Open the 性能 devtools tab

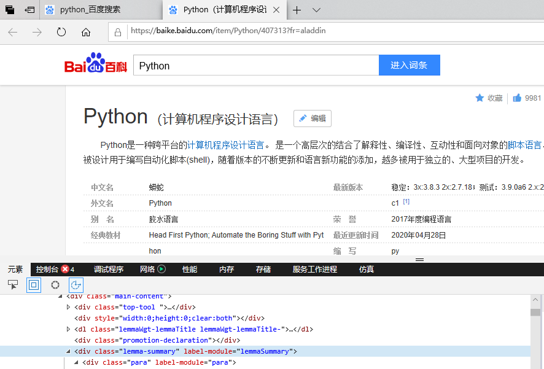[190, 270]
